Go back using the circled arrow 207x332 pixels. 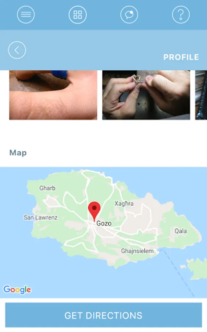[x=17, y=50]
